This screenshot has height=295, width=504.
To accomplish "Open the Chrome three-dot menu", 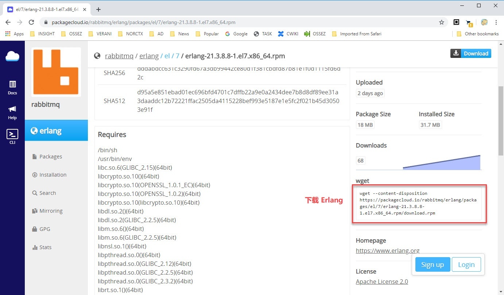I will (x=496, y=22).
